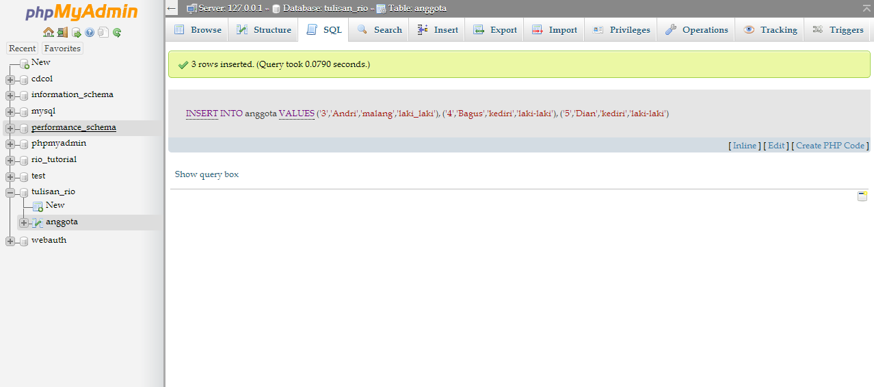
Task: Select the SQL tab
Action: pyautogui.click(x=324, y=30)
